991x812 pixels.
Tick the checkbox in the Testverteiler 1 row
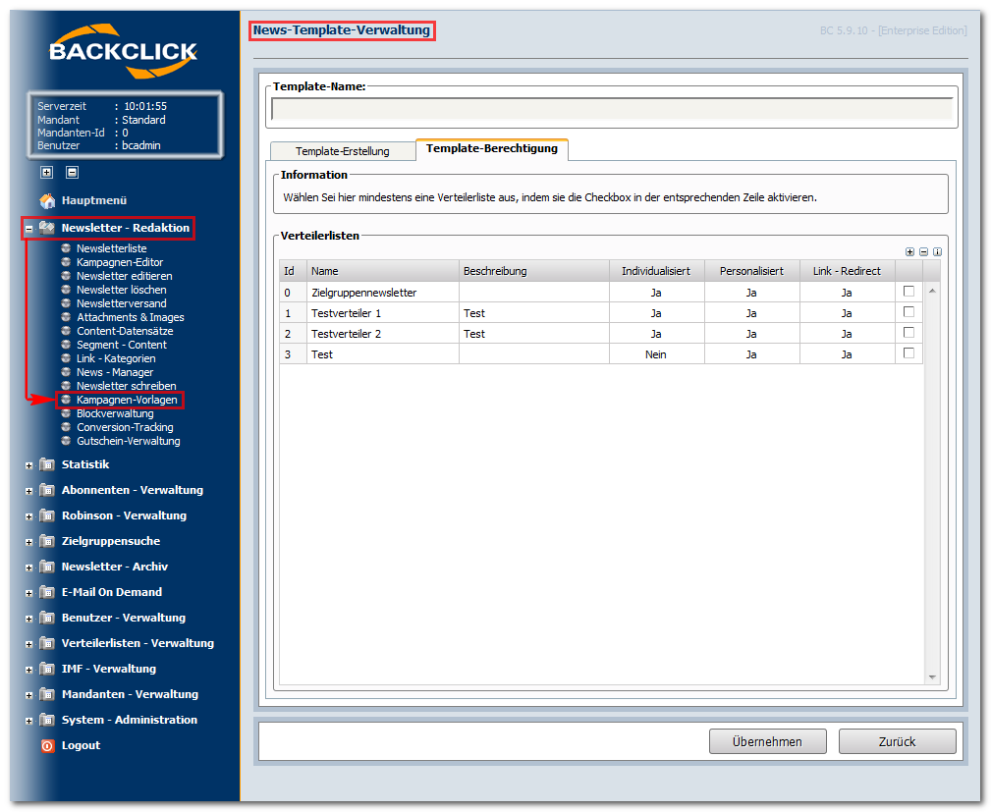point(908,312)
